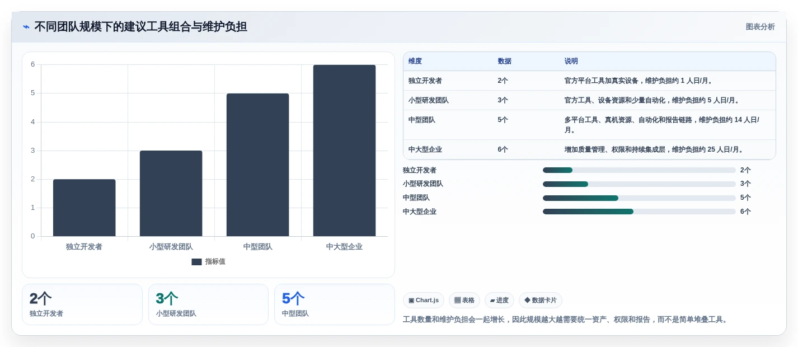Toggle the 指标值 legend swatch
Viewport: 798px width, 347px height.
196,262
